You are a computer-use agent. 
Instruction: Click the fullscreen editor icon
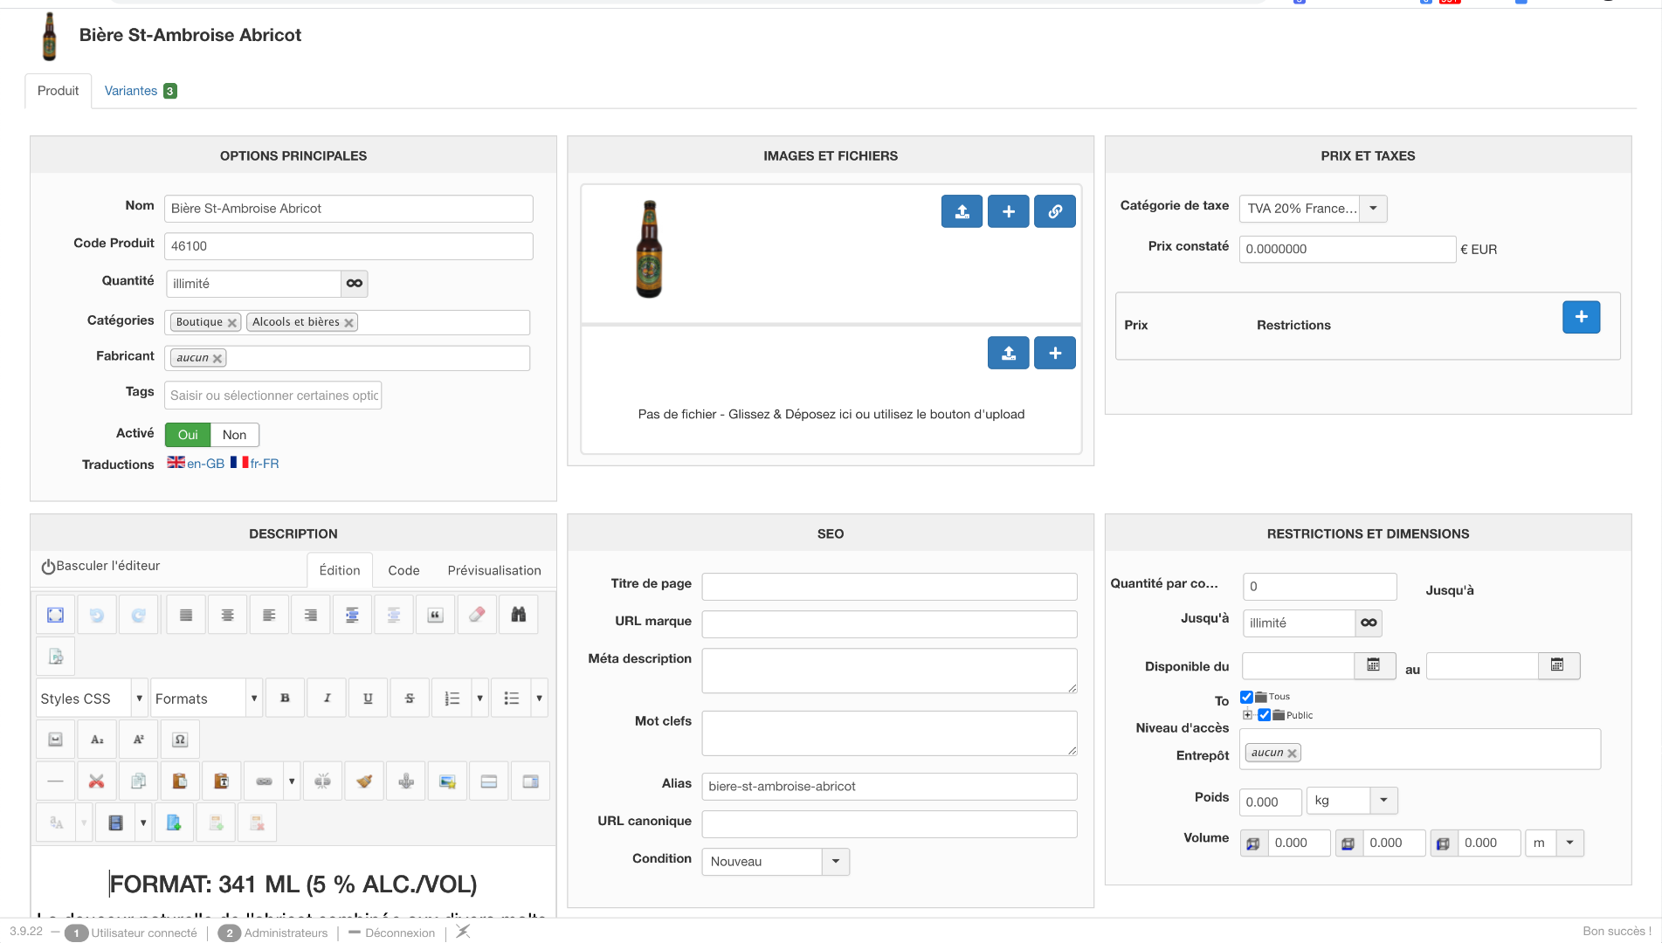(55, 615)
